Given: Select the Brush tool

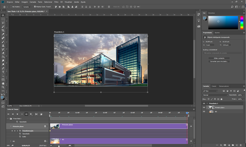Looking at the screenshot, I should point(3,42).
